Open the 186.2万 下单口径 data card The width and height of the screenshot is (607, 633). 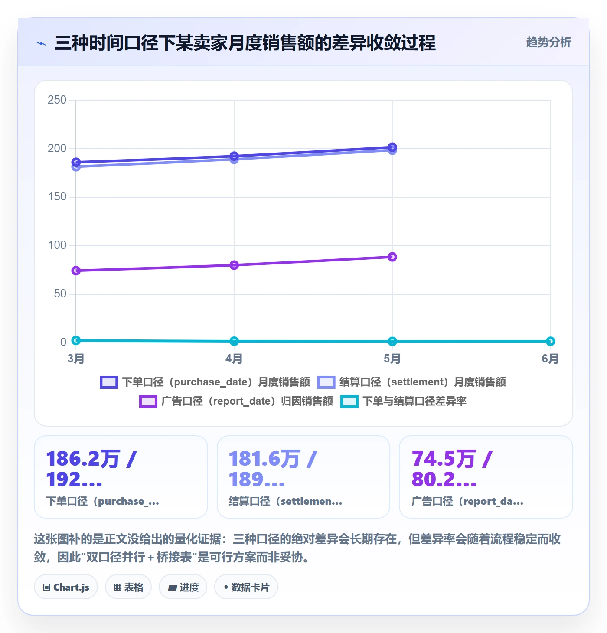(121, 477)
